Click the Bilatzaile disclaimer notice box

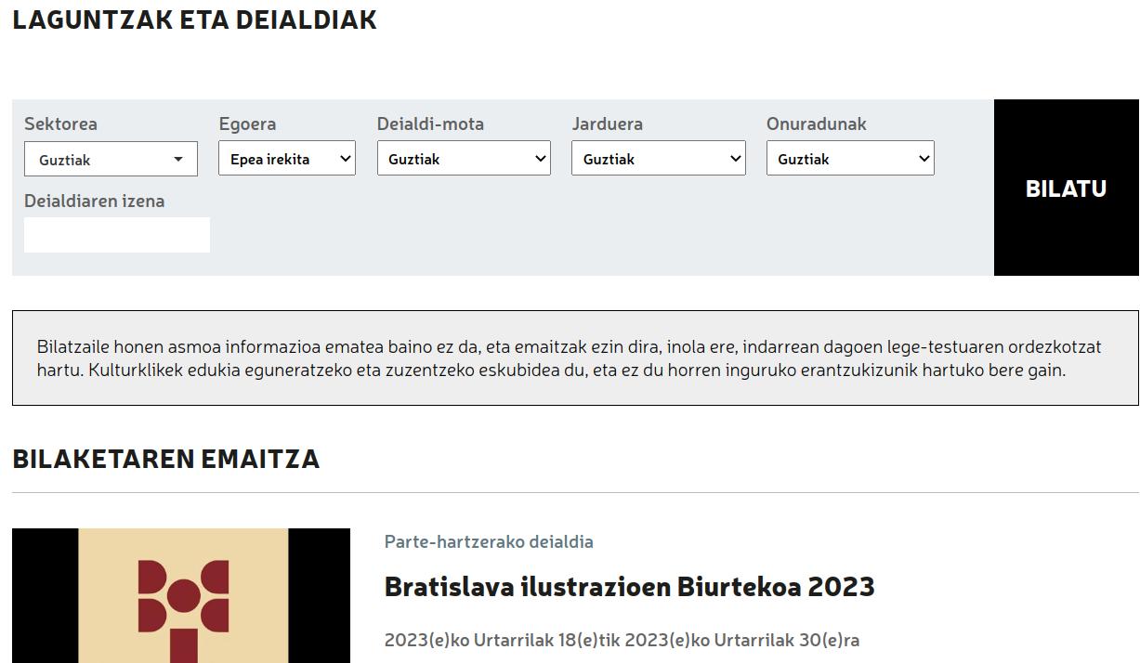pyautogui.click(x=575, y=358)
